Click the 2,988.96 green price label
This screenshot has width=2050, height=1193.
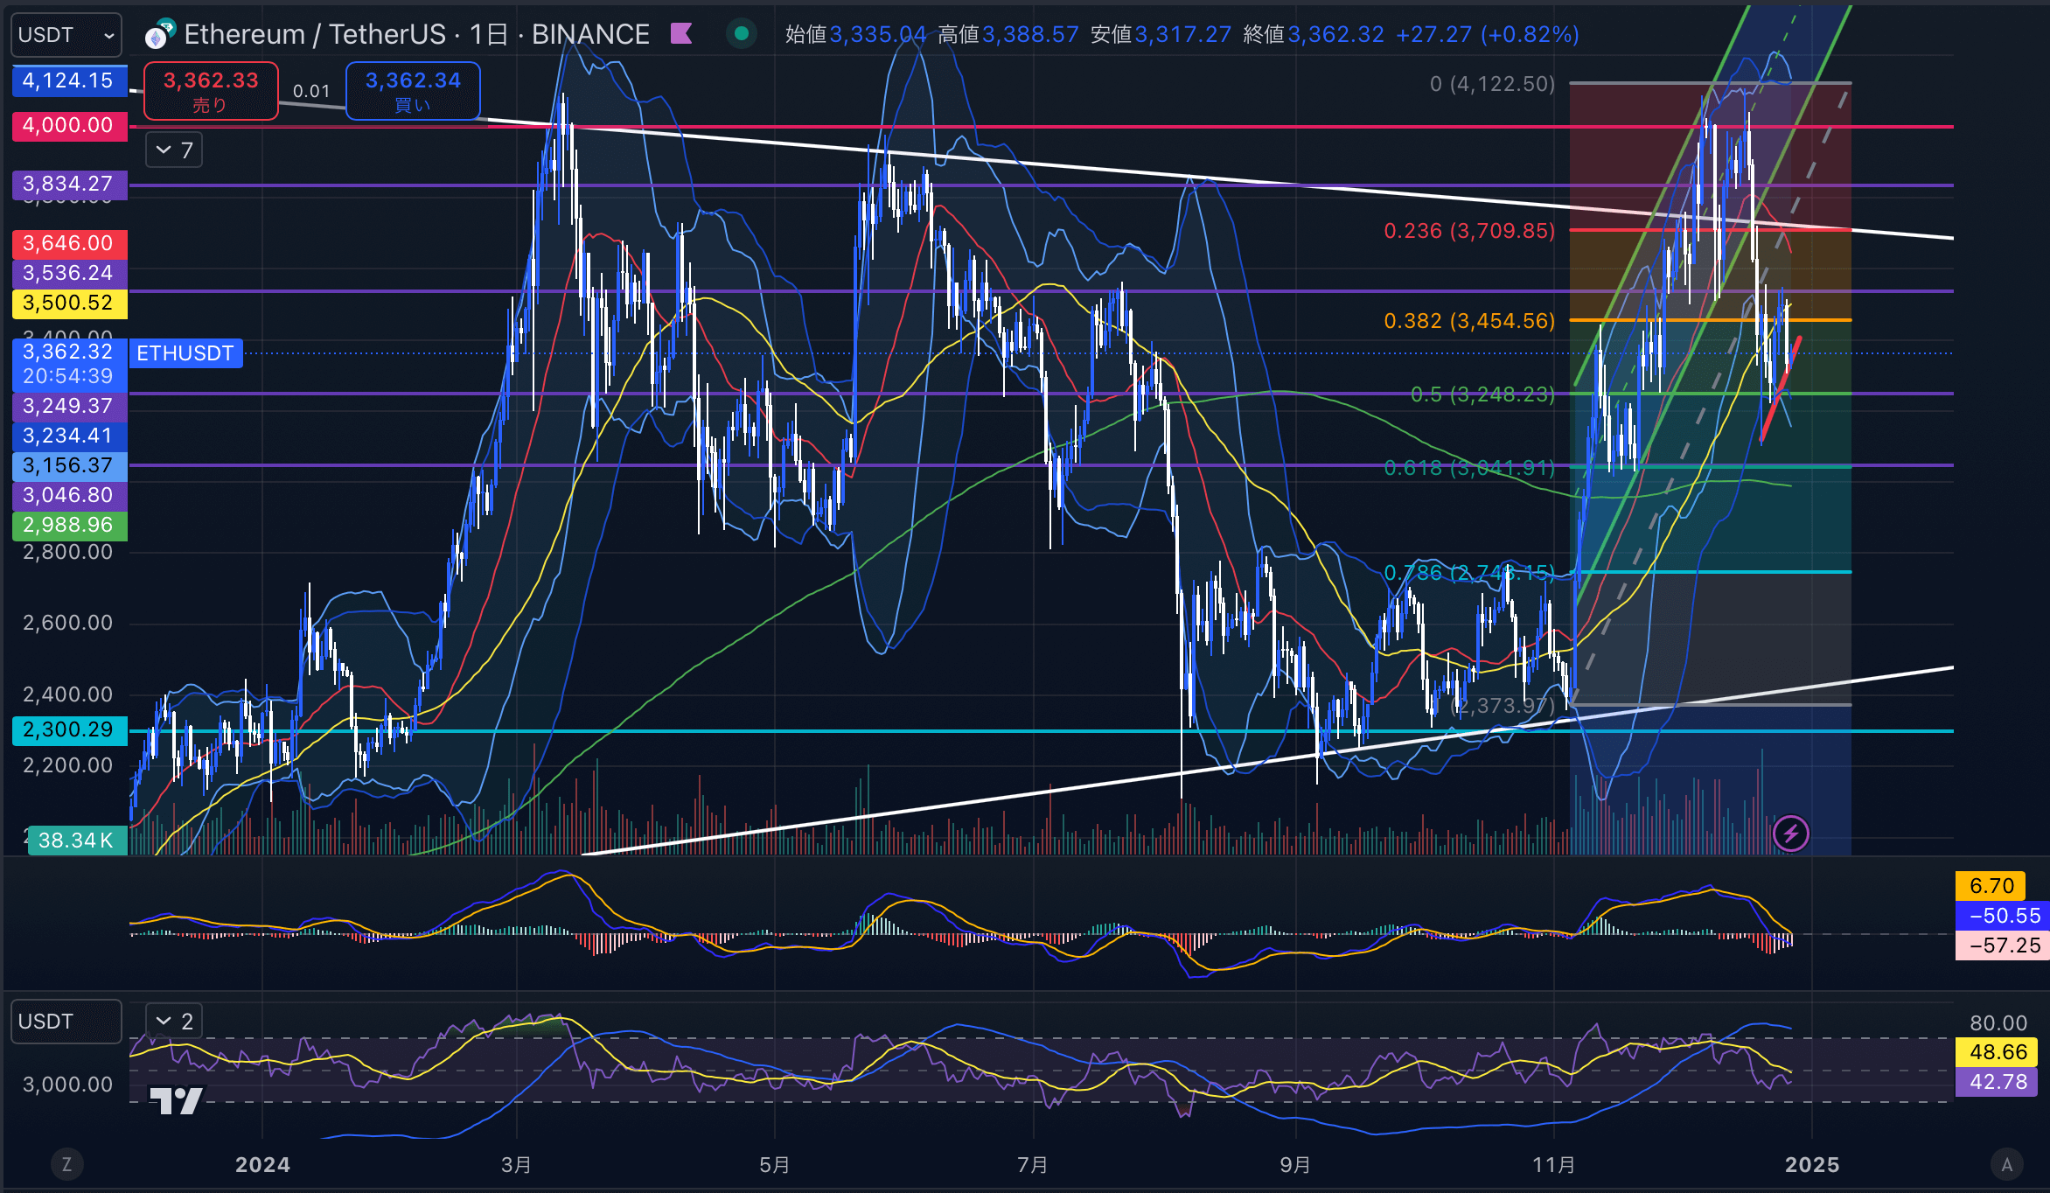coord(68,525)
